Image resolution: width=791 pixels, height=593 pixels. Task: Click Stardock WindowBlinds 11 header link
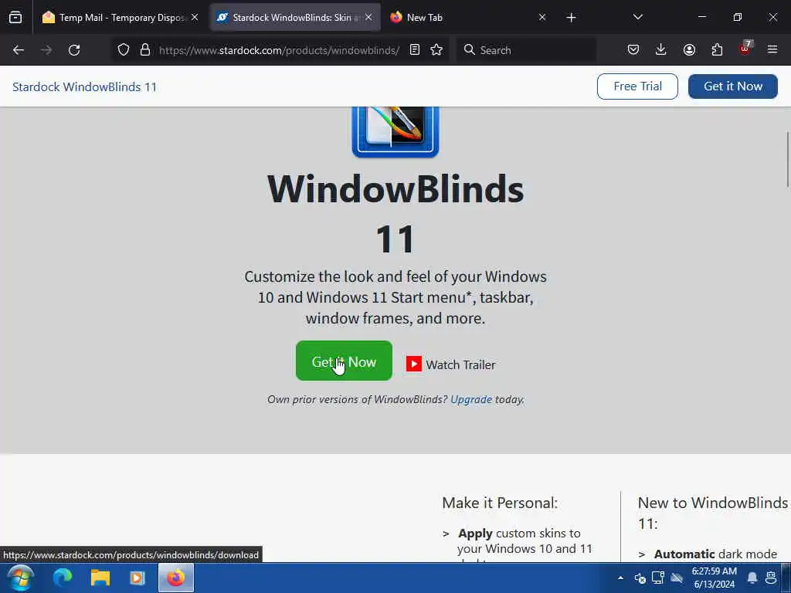pyautogui.click(x=84, y=86)
